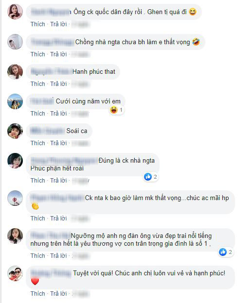Open avatar of "Cưới cùng năm với em" commenter

(15, 101)
